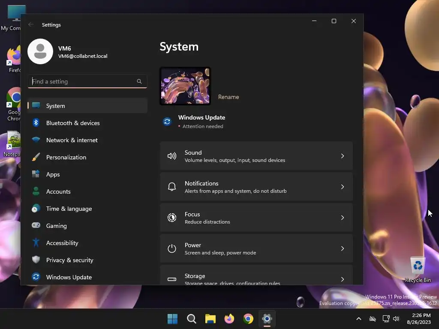
Task: Click the Bluetooth icon in sidebar
Action: point(36,123)
